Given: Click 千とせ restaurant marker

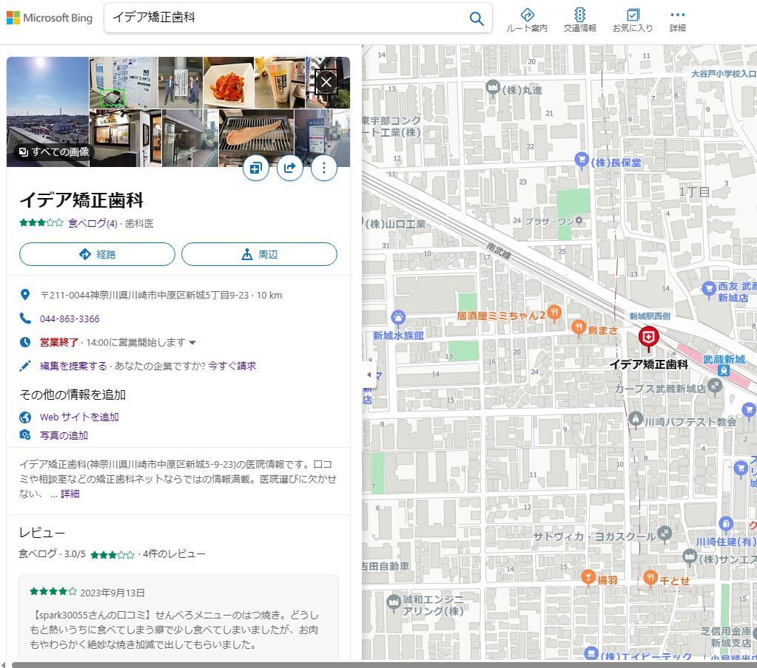Looking at the screenshot, I should pyautogui.click(x=650, y=577).
